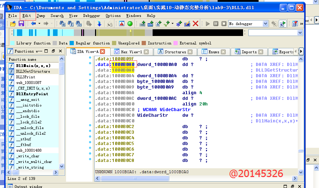Switch to the Structures tab

pos(175,52)
